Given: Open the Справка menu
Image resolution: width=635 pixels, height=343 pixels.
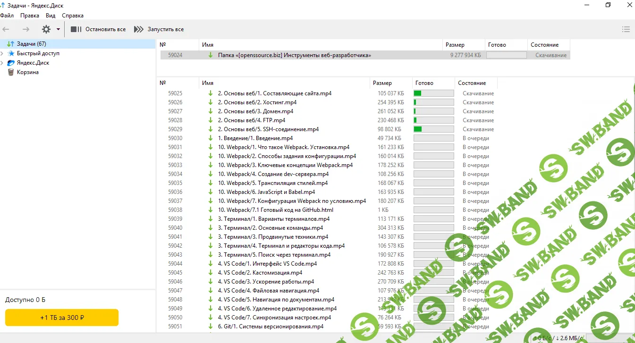Looking at the screenshot, I should [73, 16].
